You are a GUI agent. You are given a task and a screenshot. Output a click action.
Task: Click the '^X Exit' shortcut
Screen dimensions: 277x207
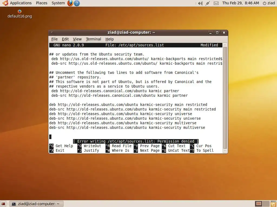tap(57, 150)
